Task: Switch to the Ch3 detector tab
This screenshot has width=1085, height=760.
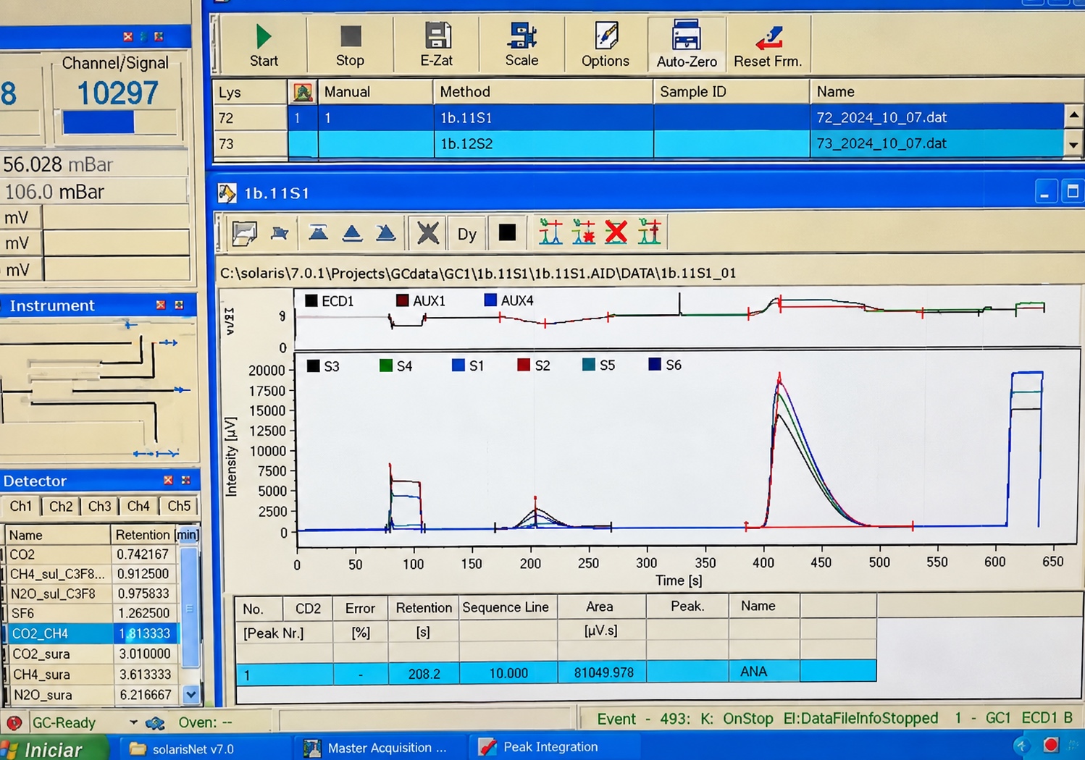Action: click(99, 506)
